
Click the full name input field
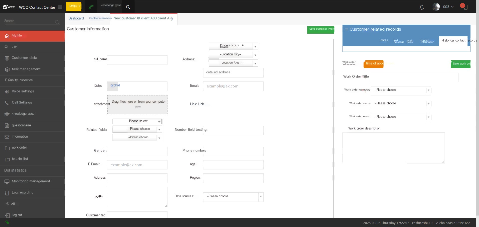(x=137, y=60)
